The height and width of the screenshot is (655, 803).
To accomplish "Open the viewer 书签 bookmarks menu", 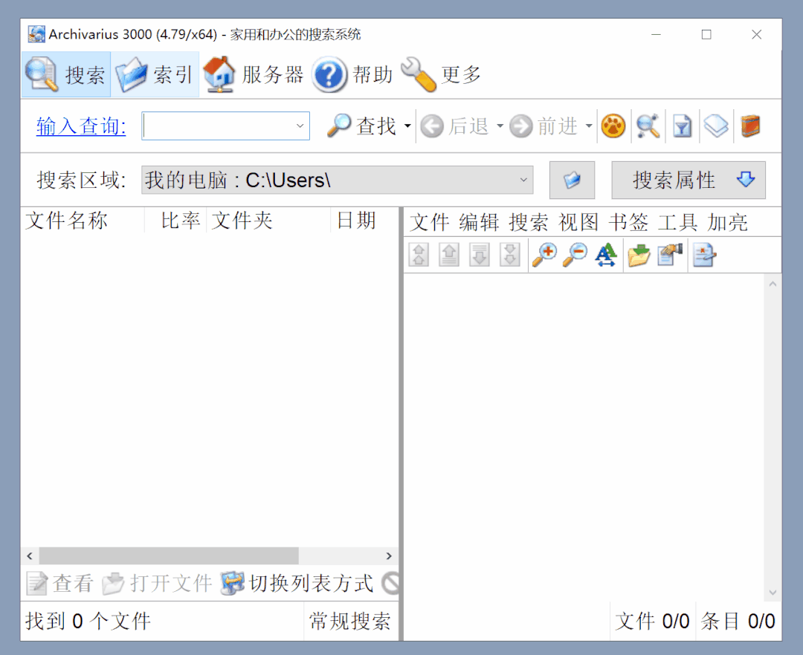I will click(628, 223).
